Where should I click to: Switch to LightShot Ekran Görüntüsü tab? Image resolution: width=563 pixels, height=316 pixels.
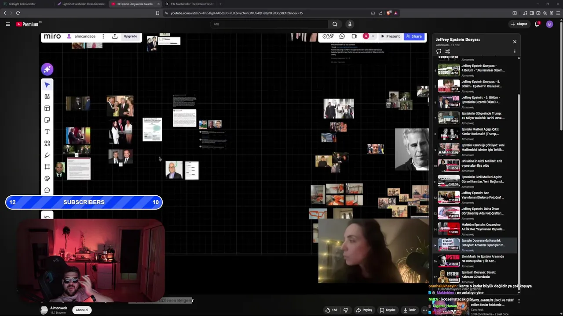click(x=81, y=4)
